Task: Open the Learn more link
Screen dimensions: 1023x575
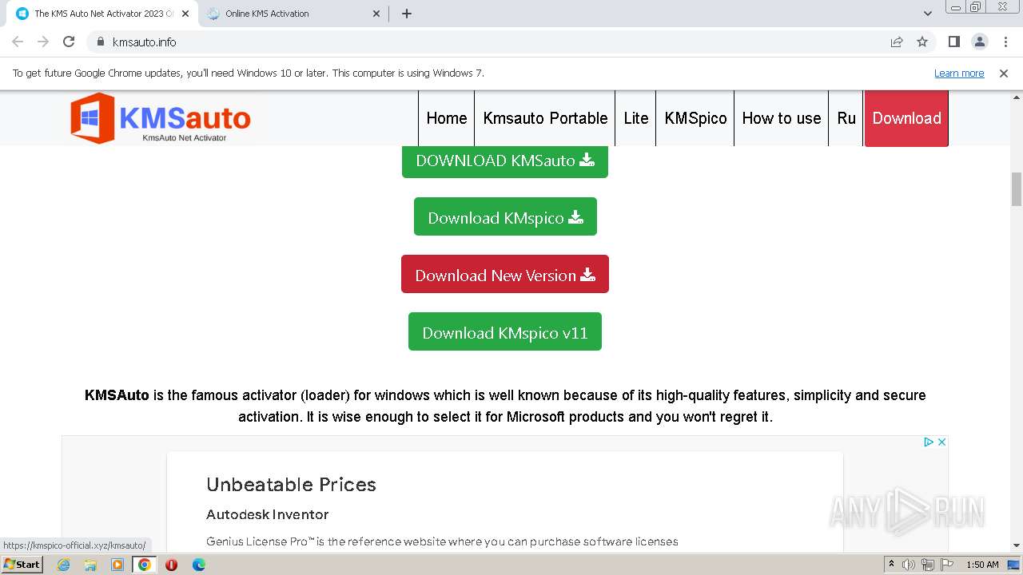Action: [959, 73]
